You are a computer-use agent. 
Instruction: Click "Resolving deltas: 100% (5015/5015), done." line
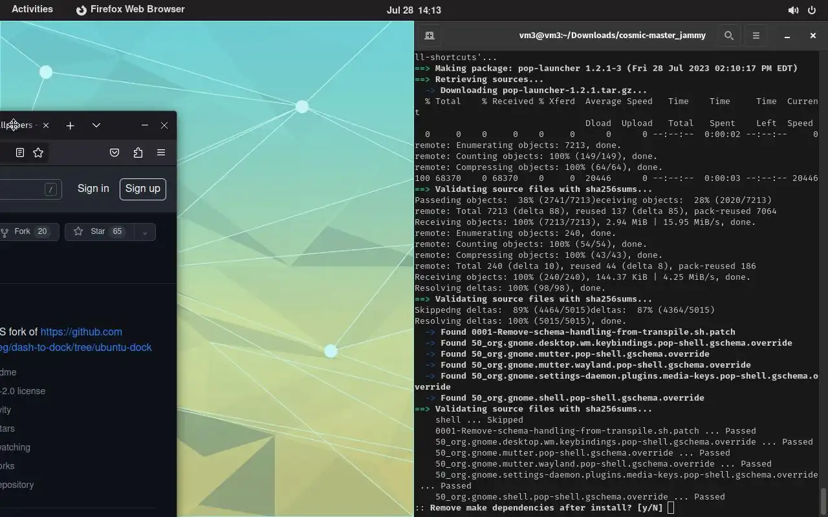[x=521, y=321]
